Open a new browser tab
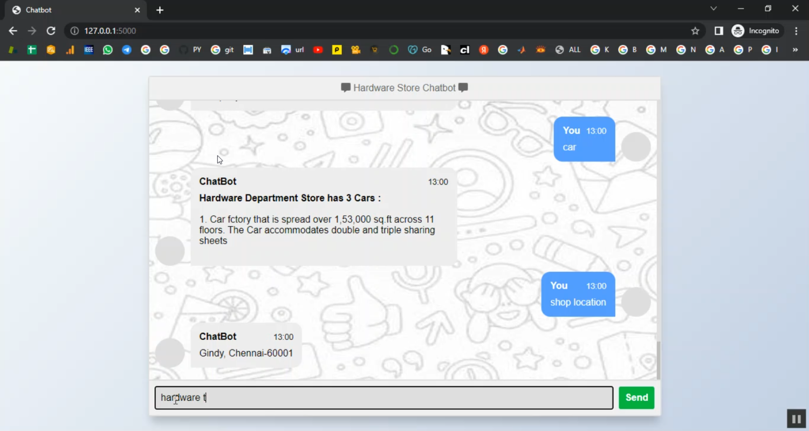The height and width of the screenshot is (431, 809). click(x=160, y=10)
